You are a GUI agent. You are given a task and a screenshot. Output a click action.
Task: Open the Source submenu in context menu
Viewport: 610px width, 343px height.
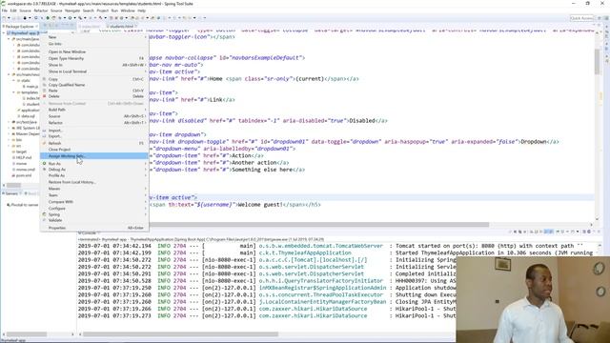94,116
